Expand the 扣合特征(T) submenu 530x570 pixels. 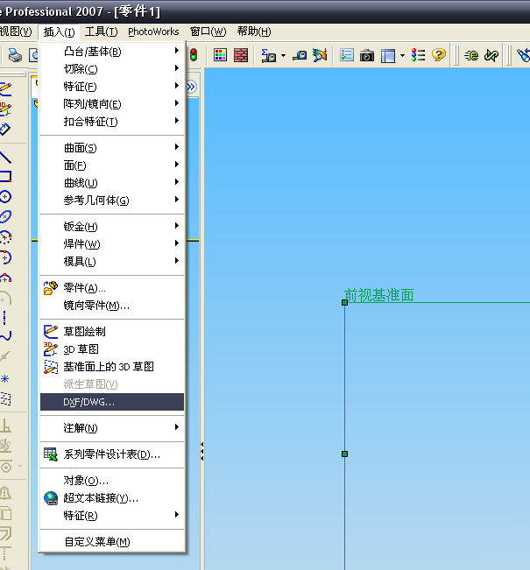pos(111,122)
